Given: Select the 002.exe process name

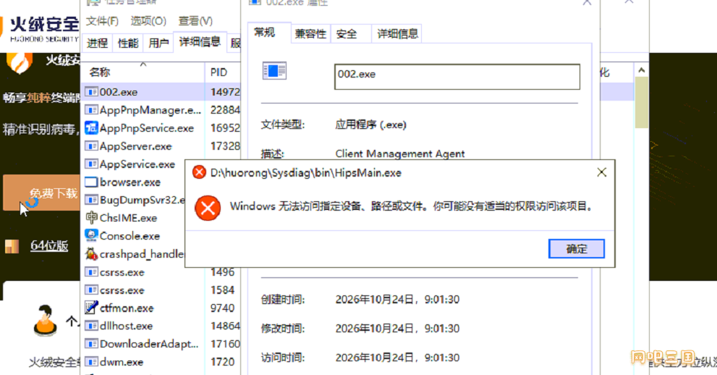Looking at the screenshot, I should tap(119, 92).
